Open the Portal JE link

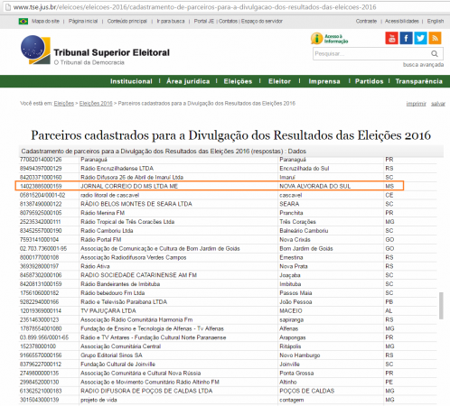tap(204, 21)
